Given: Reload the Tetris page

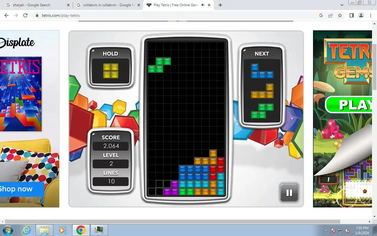Looking at the screenshot, I should tap(25, 15).
